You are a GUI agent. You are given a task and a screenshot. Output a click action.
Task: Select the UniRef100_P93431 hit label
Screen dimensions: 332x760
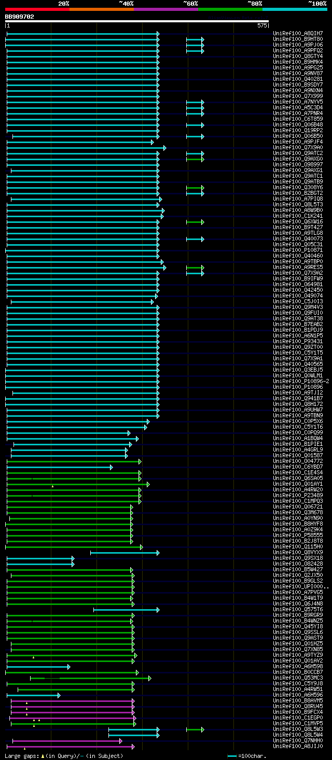click(298, 341)
